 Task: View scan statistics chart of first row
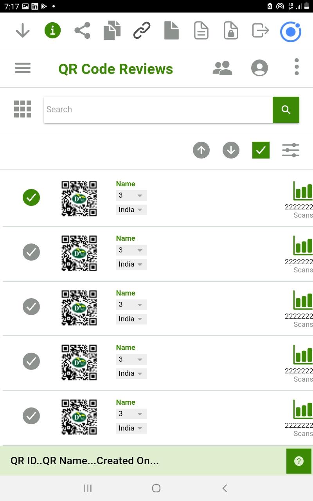(303, 191)
